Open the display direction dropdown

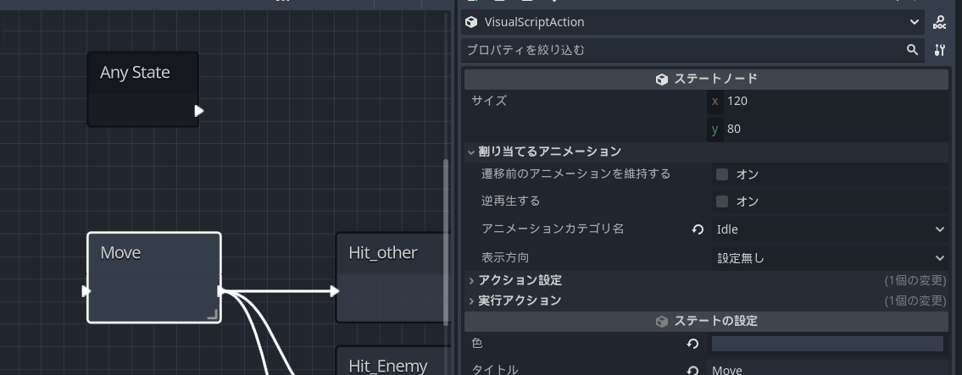830,258
